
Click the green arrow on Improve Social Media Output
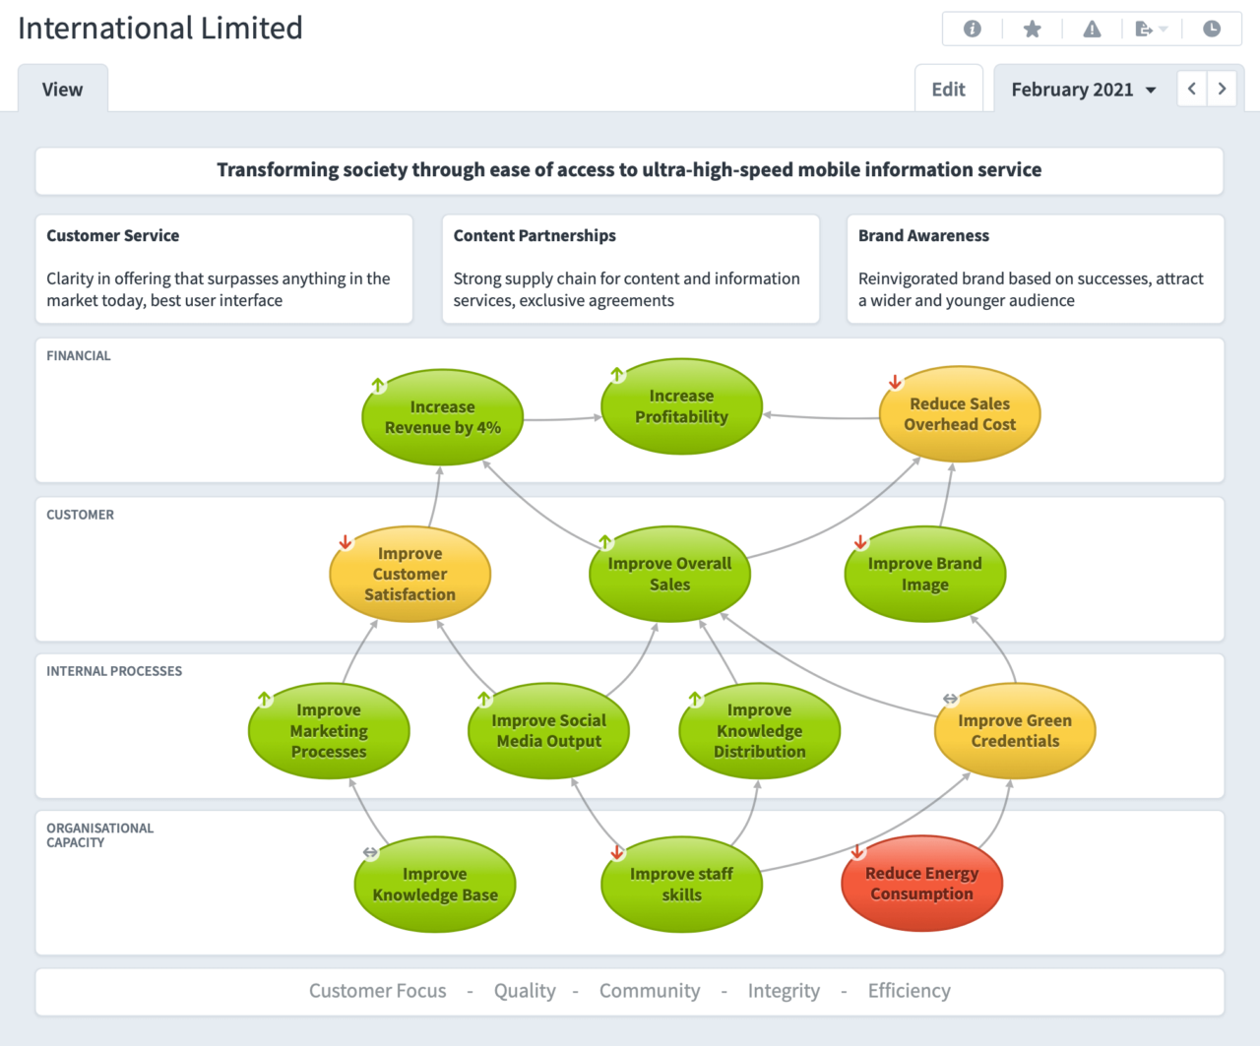point(483,698)
